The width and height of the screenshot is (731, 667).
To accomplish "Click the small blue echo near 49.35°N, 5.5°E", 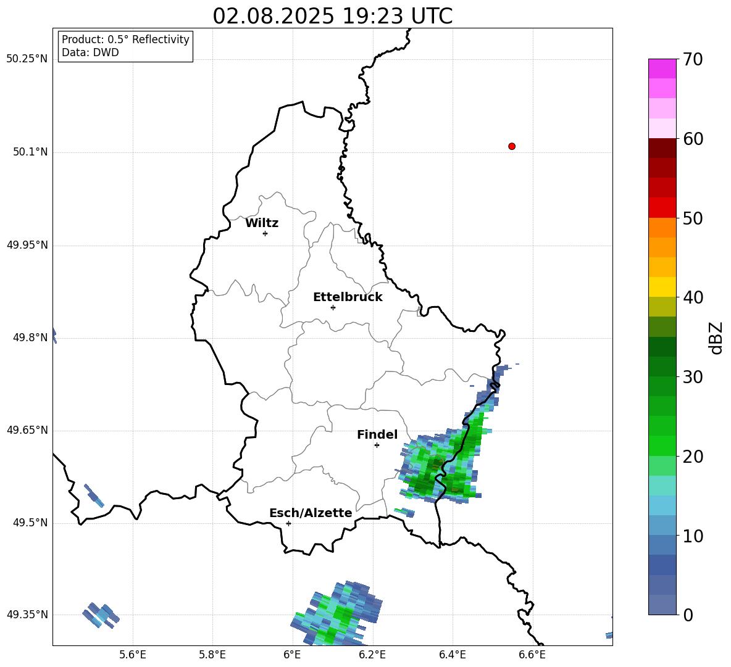I will [x=101, y=615].
